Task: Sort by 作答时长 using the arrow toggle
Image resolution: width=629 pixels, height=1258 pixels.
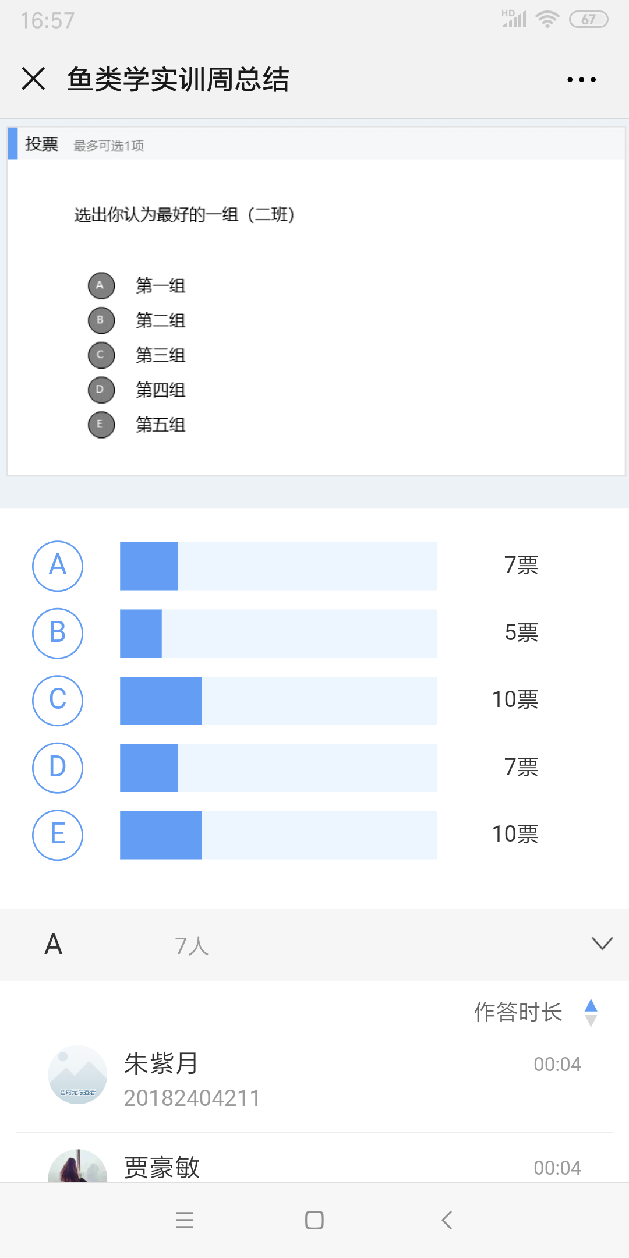Action: click(591, 1013)
